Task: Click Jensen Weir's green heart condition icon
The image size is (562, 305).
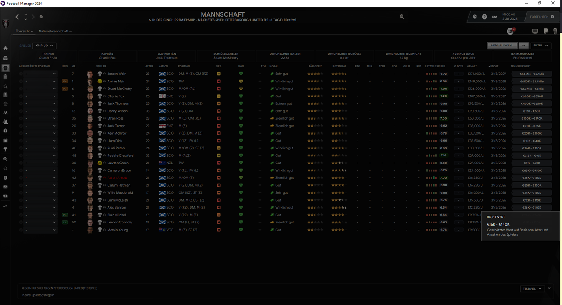Action: [x=241, y=74]
